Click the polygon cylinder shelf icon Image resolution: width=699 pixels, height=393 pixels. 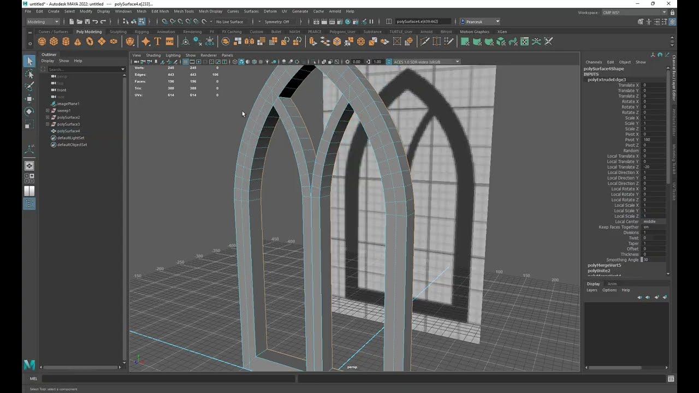66,41
